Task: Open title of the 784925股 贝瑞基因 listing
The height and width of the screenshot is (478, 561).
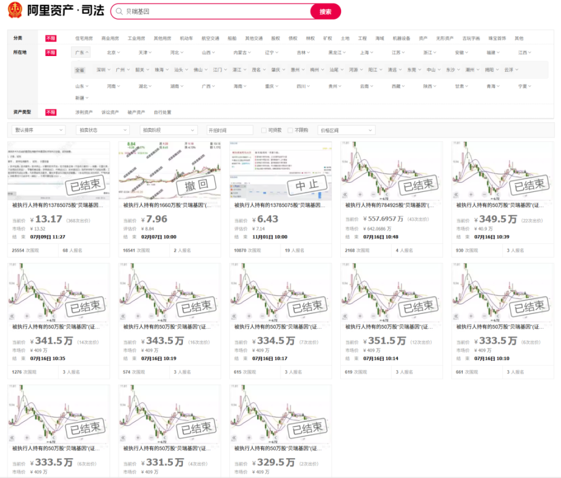Action: (389, 205)
